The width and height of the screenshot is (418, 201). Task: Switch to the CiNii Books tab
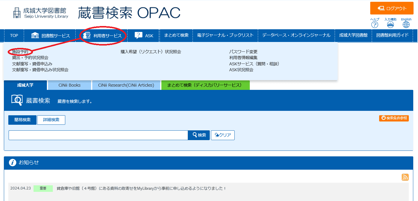tap(69, 85)
